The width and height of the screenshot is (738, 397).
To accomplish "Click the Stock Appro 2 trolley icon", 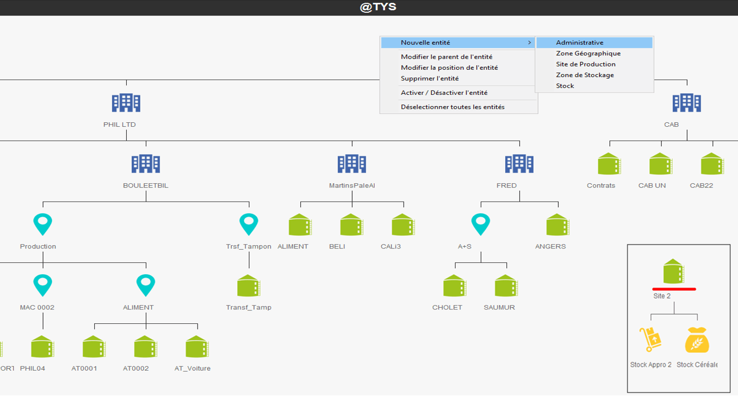I will [x=650, y=339].
